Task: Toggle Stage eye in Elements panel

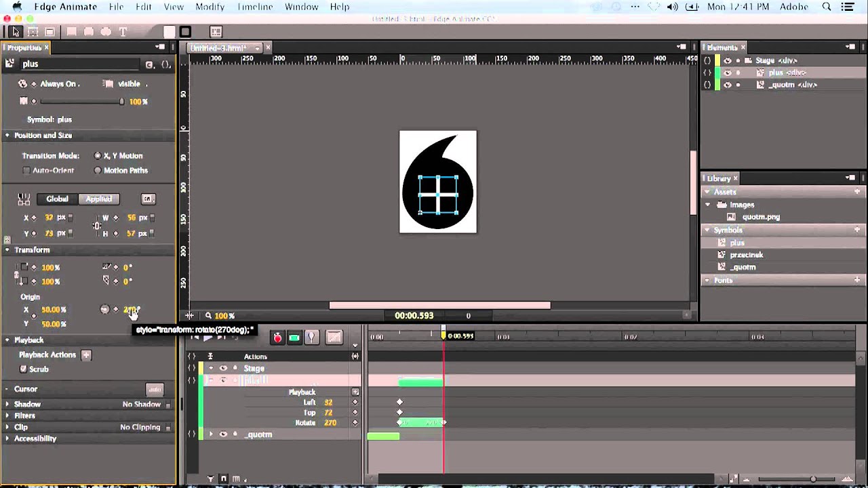Action: [x=728, y=60]
